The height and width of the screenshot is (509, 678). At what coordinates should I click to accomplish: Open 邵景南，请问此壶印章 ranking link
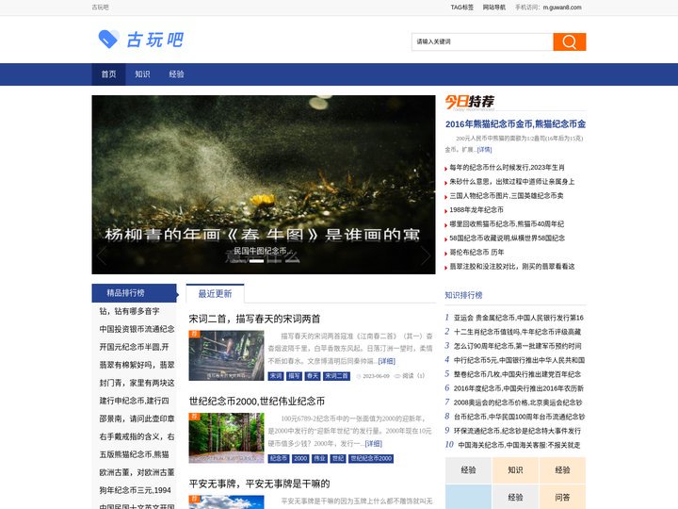pos(137,419)
